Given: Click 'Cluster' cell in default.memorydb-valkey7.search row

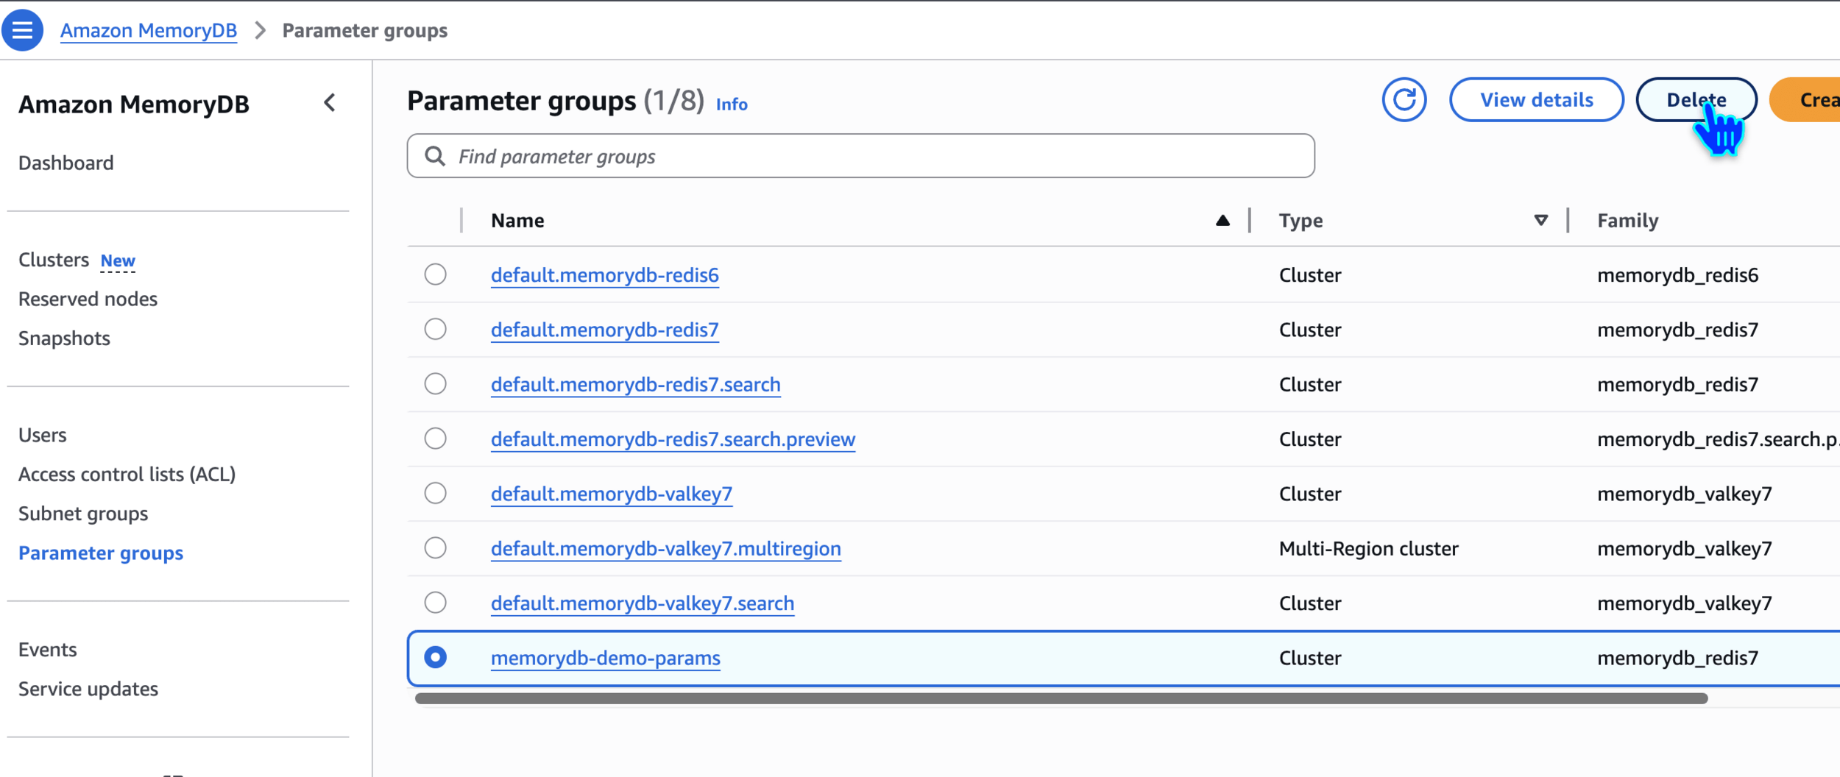Looking at the screenshot, I should pyautogui.click(x=1310, y=603).
